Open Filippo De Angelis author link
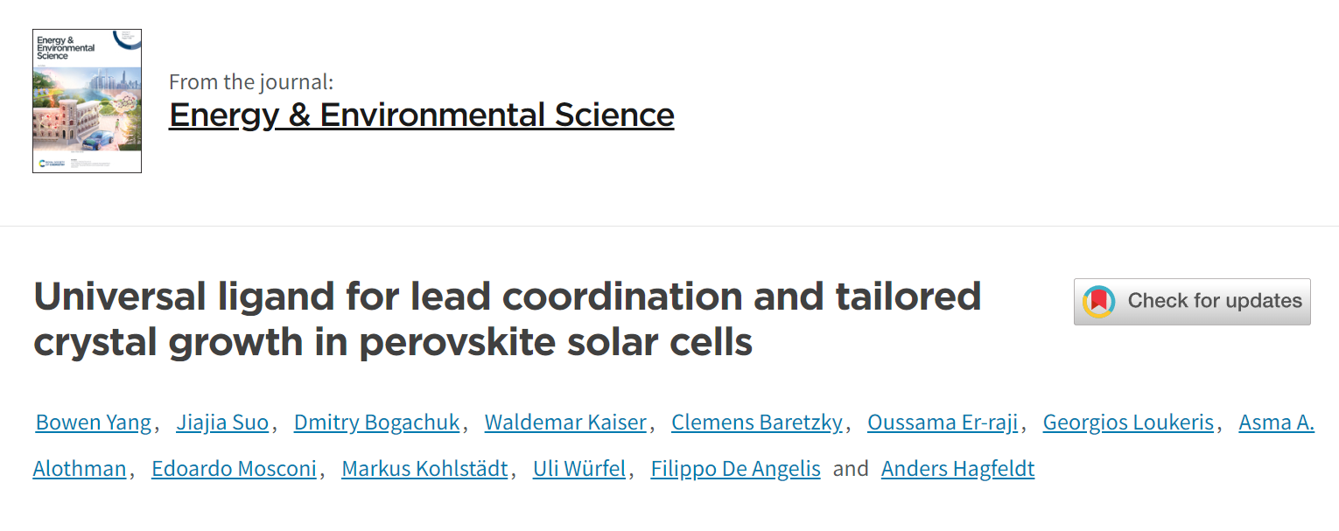This screenshot has width=1339, height=531. 735,469
